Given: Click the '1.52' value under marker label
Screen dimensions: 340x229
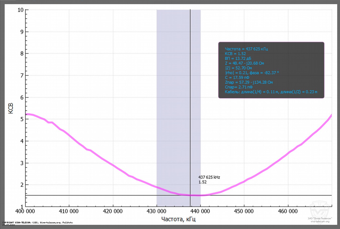Looking at the screenshot, I should (203, 182).
